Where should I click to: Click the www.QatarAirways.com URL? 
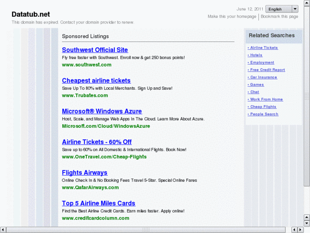[90, 187]
